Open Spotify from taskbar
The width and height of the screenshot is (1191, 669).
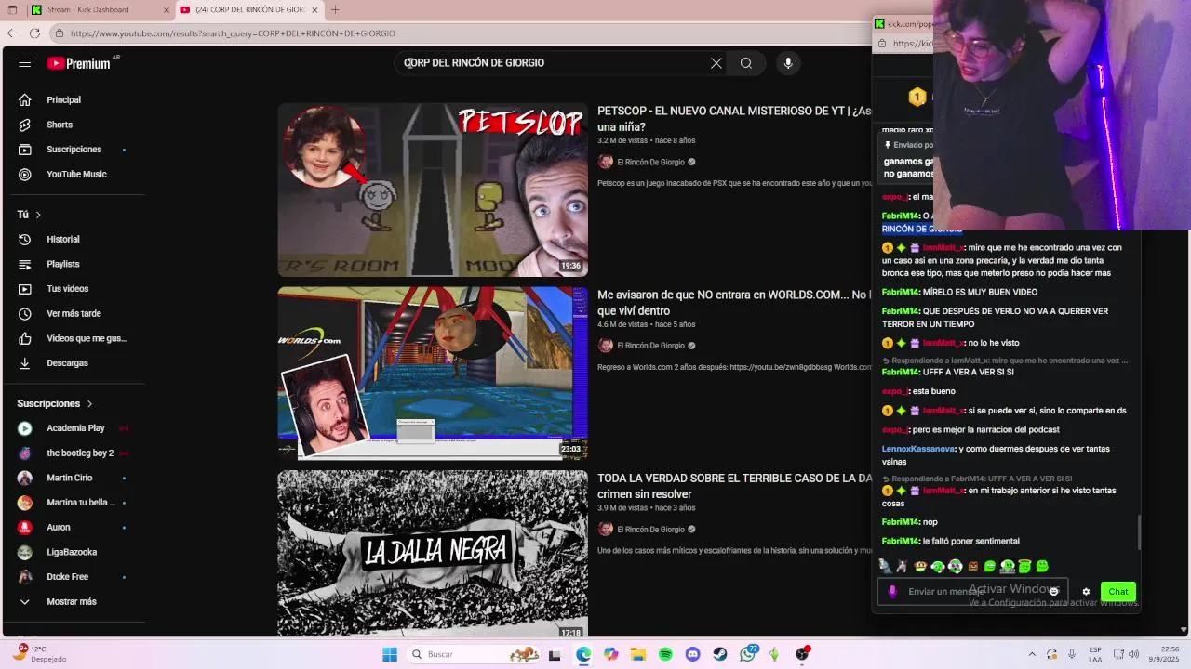point(665,654)
